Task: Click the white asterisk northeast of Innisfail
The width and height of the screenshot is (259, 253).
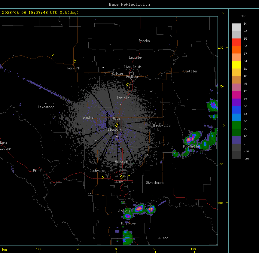Action: pos(151,91)
